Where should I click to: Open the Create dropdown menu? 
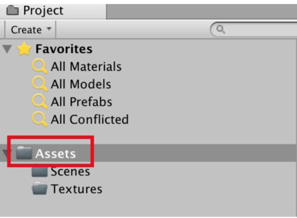tap(30, 30)
